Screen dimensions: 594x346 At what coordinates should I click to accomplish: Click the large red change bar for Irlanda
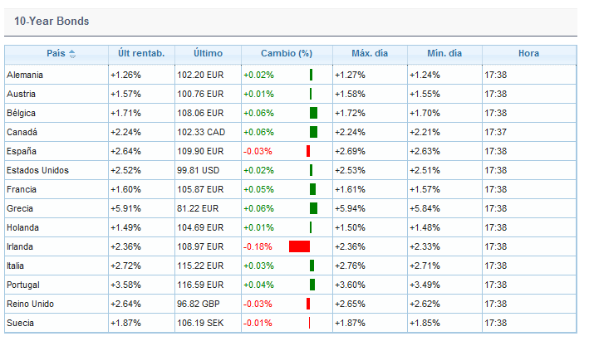(x=299, y=246)
